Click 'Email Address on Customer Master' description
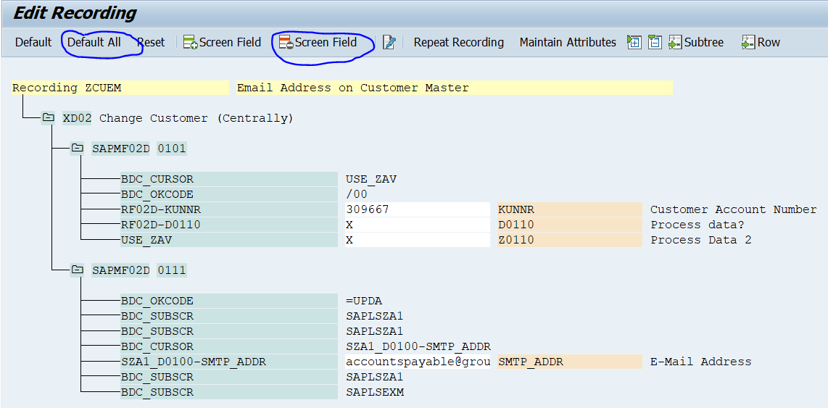The image size is (828, 408). (x=353, y=88)
